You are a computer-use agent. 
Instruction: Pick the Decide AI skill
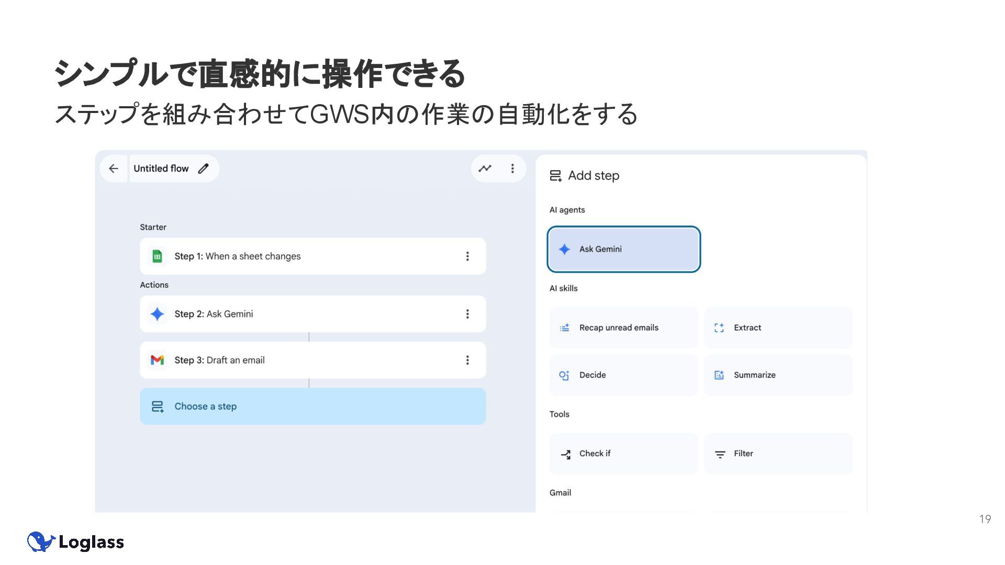[623, 375]
